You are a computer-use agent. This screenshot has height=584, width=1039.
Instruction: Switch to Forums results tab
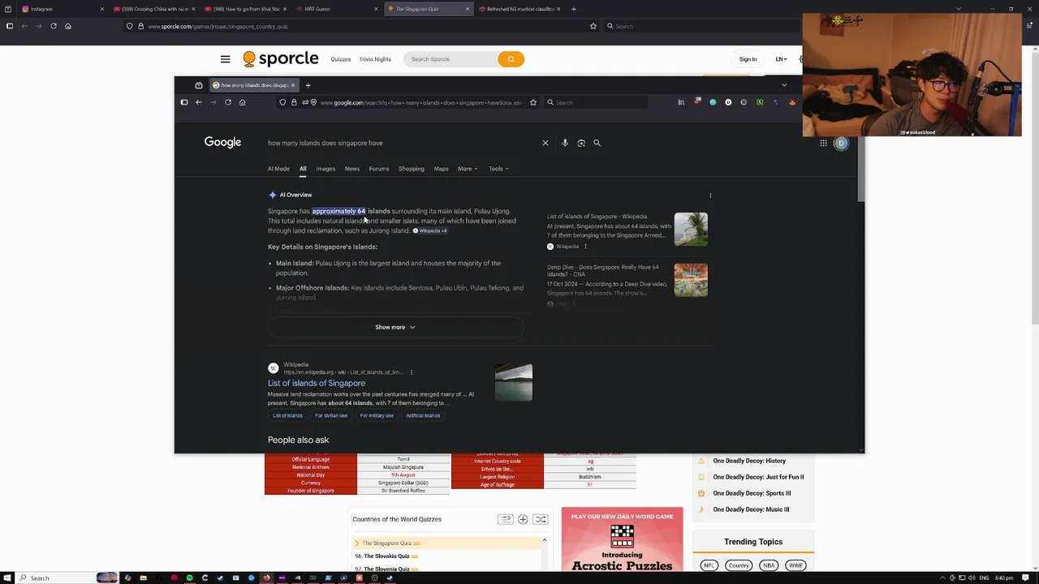[x=379, y=169]
